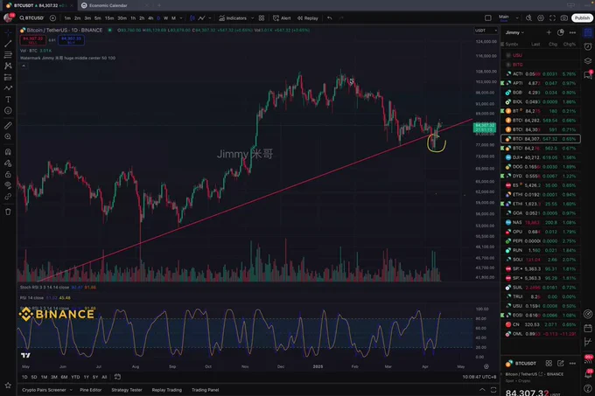This screenshot has width=595, height=396.
Task: Expand the bottom panel chevron arrow
Action: pyautogui.click(x=482, y=390)
